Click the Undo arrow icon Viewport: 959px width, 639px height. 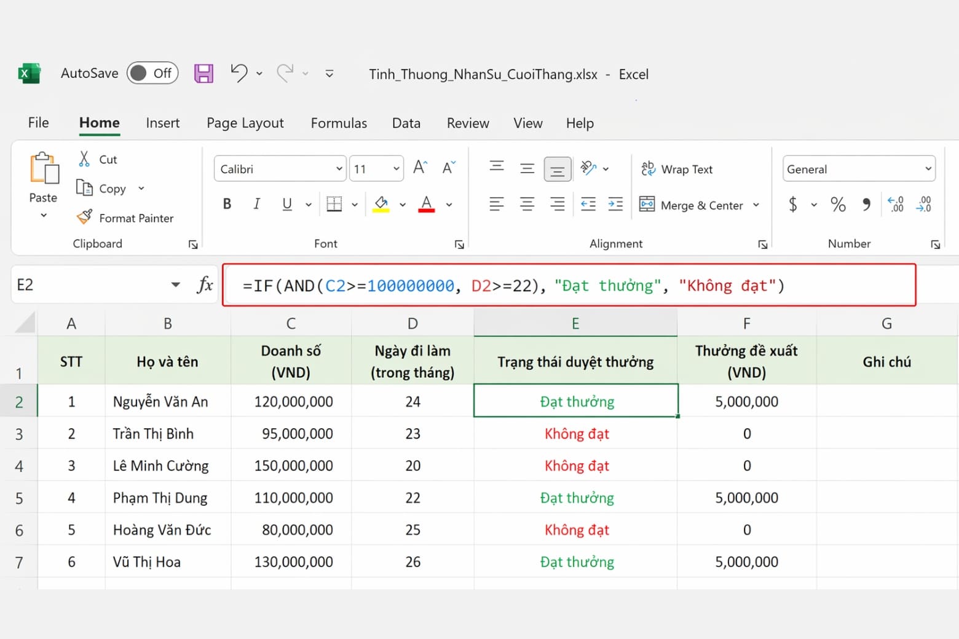pyautogui.click(x=239, y=73)
